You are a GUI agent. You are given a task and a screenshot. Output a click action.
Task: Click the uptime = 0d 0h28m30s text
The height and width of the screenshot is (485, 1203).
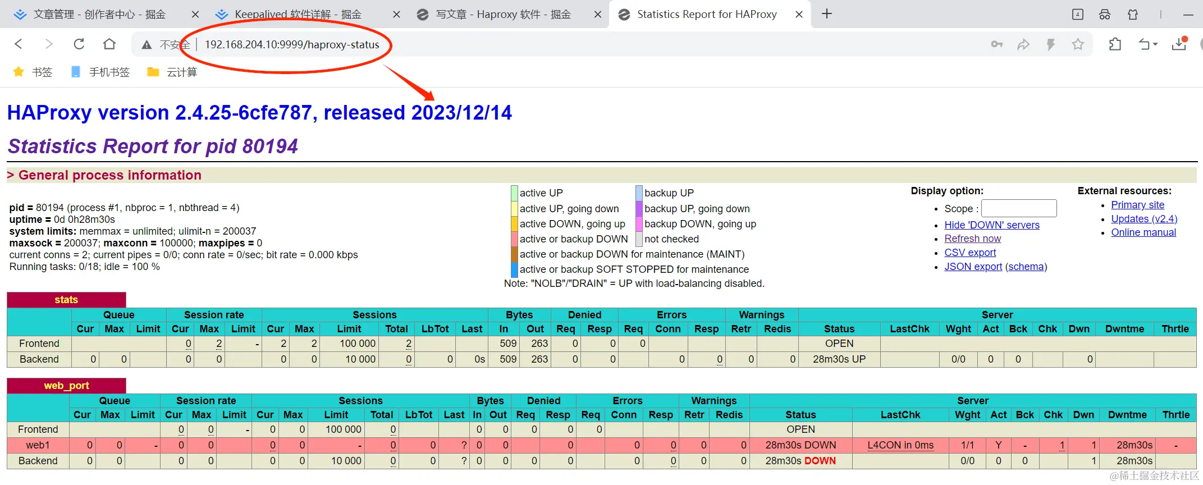(62, 219)
